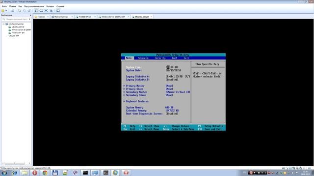Open the Вкладки menu
The width and height of the screenshot is (314, 176).
(50, 6)
